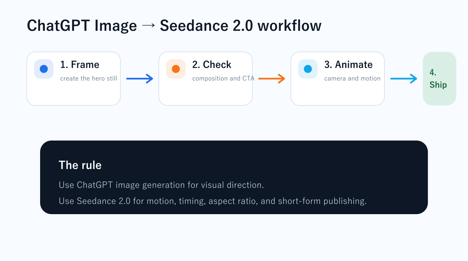
Task: Click the cyan arrow pointing to 4. Ship
Action: (x=404, y=79)
